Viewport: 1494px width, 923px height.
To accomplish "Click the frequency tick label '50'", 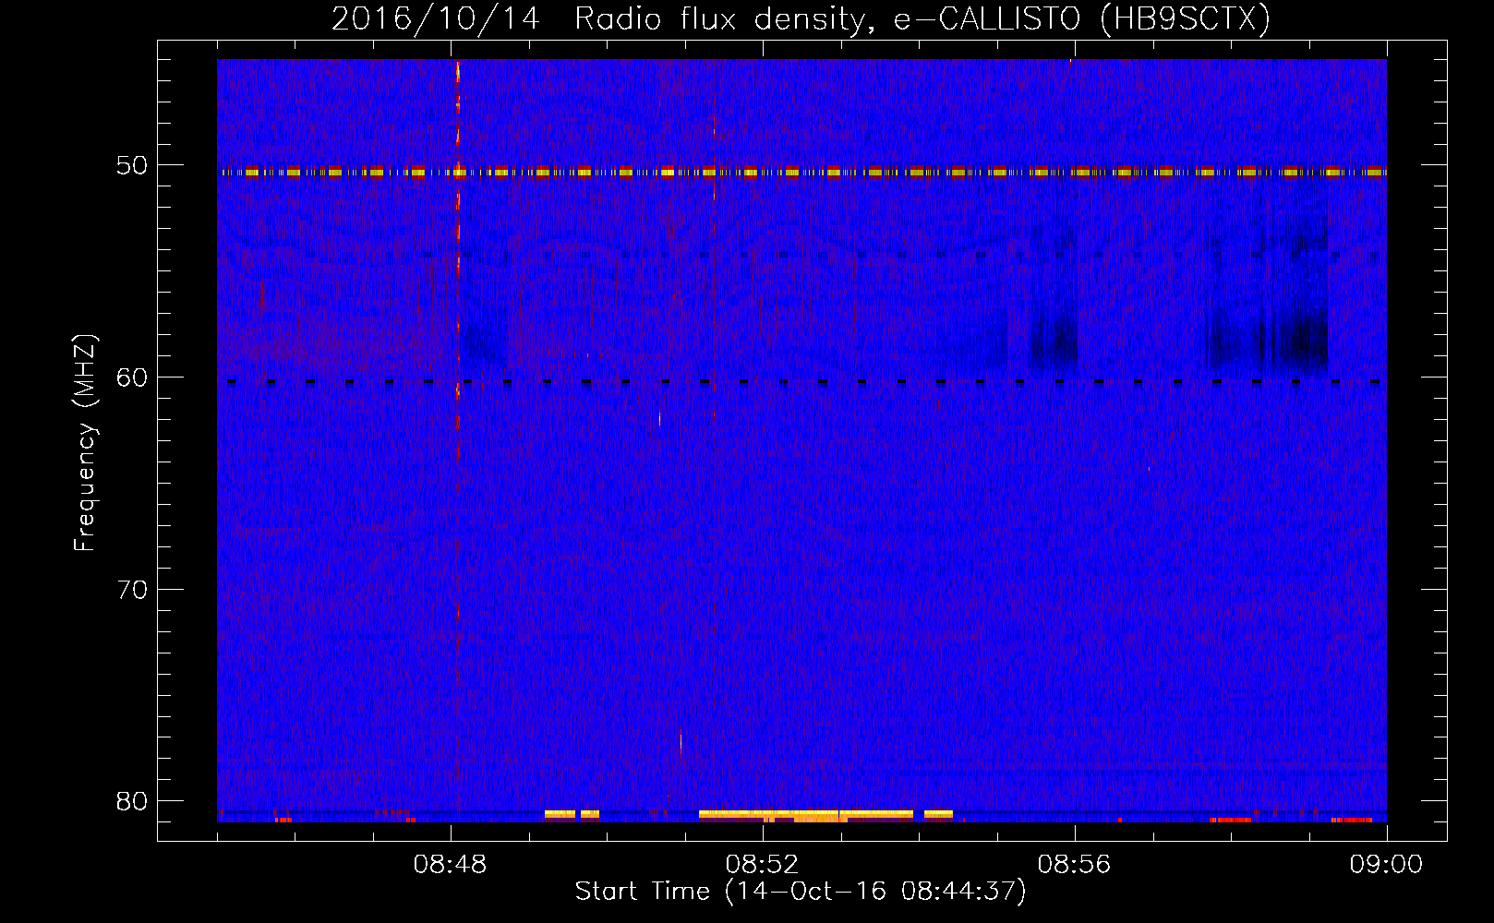I will coord(132,165).
